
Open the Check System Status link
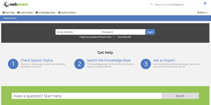click(x=37, y=60)
